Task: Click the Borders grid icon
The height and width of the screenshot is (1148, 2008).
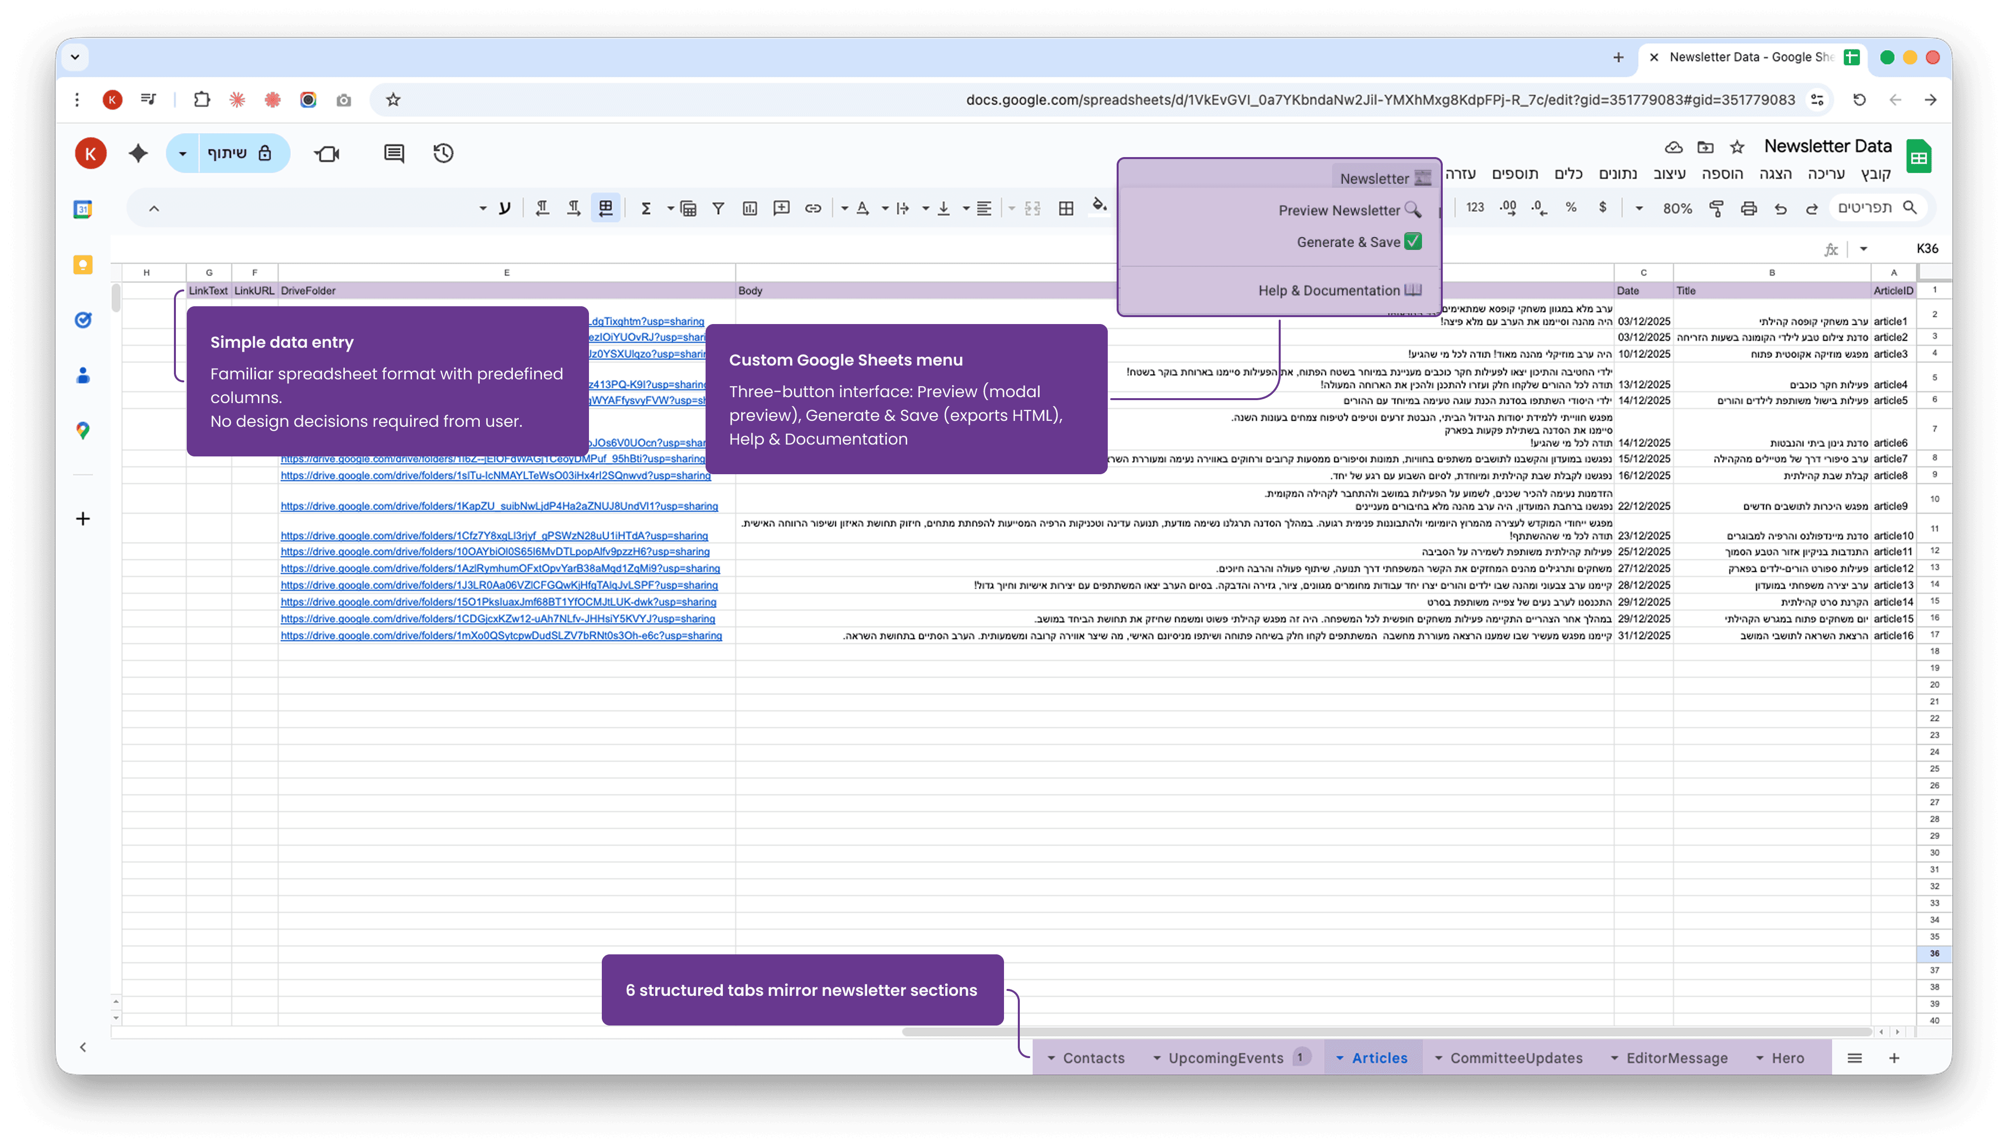Action: tap(1066, 208)
